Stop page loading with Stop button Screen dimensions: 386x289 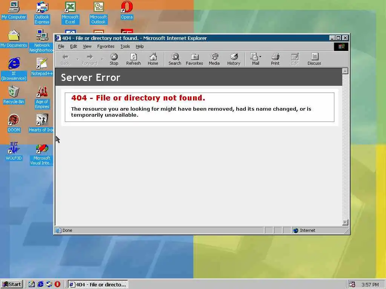(114, 59)
